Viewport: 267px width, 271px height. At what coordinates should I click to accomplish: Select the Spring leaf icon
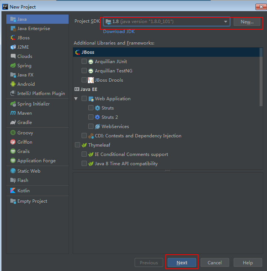coord(13,65)
